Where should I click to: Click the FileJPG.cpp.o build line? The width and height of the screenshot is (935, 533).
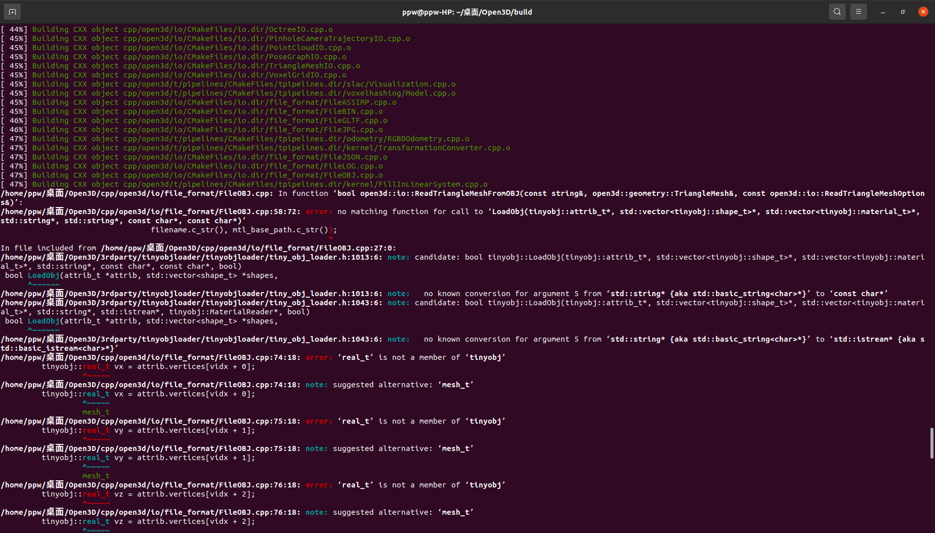point(192,130)
